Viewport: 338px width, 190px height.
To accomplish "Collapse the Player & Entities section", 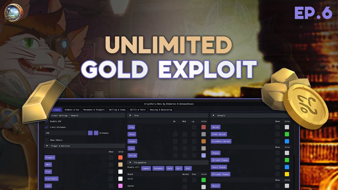I will tap(47, 146).
